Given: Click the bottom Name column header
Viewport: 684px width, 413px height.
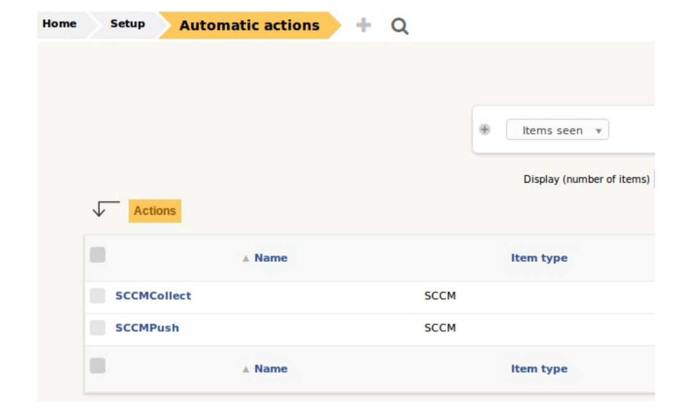Looking at the screenshot, I should [271, 369].
